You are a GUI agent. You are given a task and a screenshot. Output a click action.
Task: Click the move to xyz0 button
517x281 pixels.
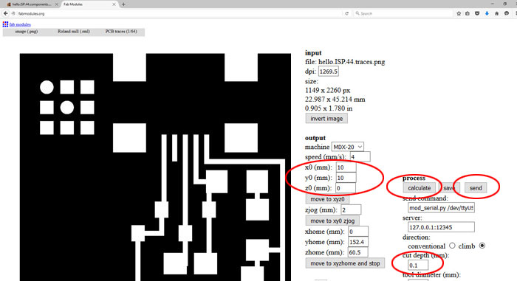(x=327, y=199)
